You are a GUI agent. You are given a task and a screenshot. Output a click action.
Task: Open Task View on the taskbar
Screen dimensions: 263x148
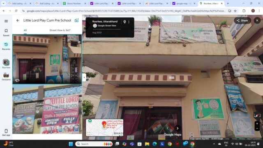coord(117,144)
